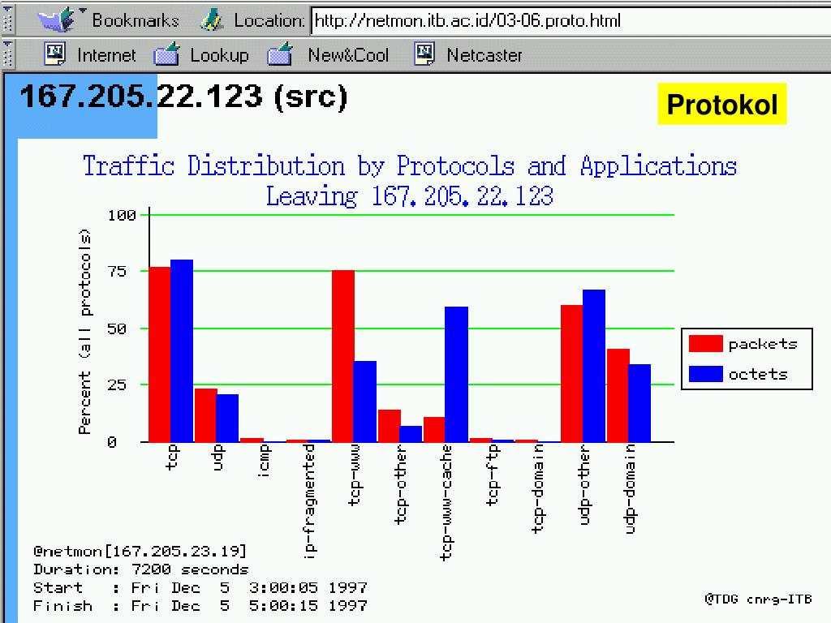The image size is (831, 623).
Task: Click the Internet toolbar icon
Action: click(54, 54)
